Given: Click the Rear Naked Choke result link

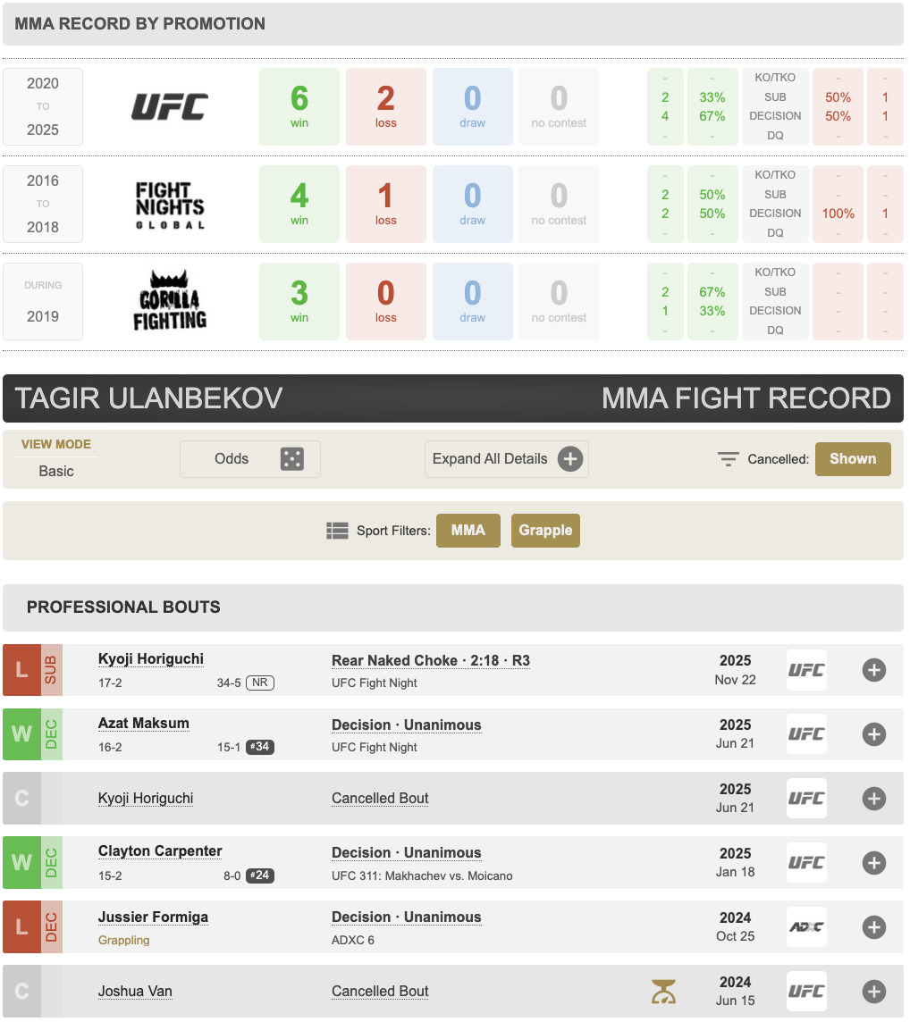Looking at the screenshot, I should pos(430,661).
